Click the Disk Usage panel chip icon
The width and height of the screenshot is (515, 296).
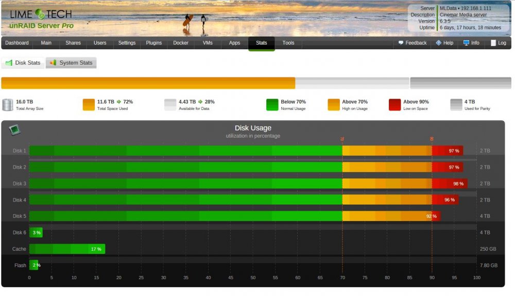(14, 130)
